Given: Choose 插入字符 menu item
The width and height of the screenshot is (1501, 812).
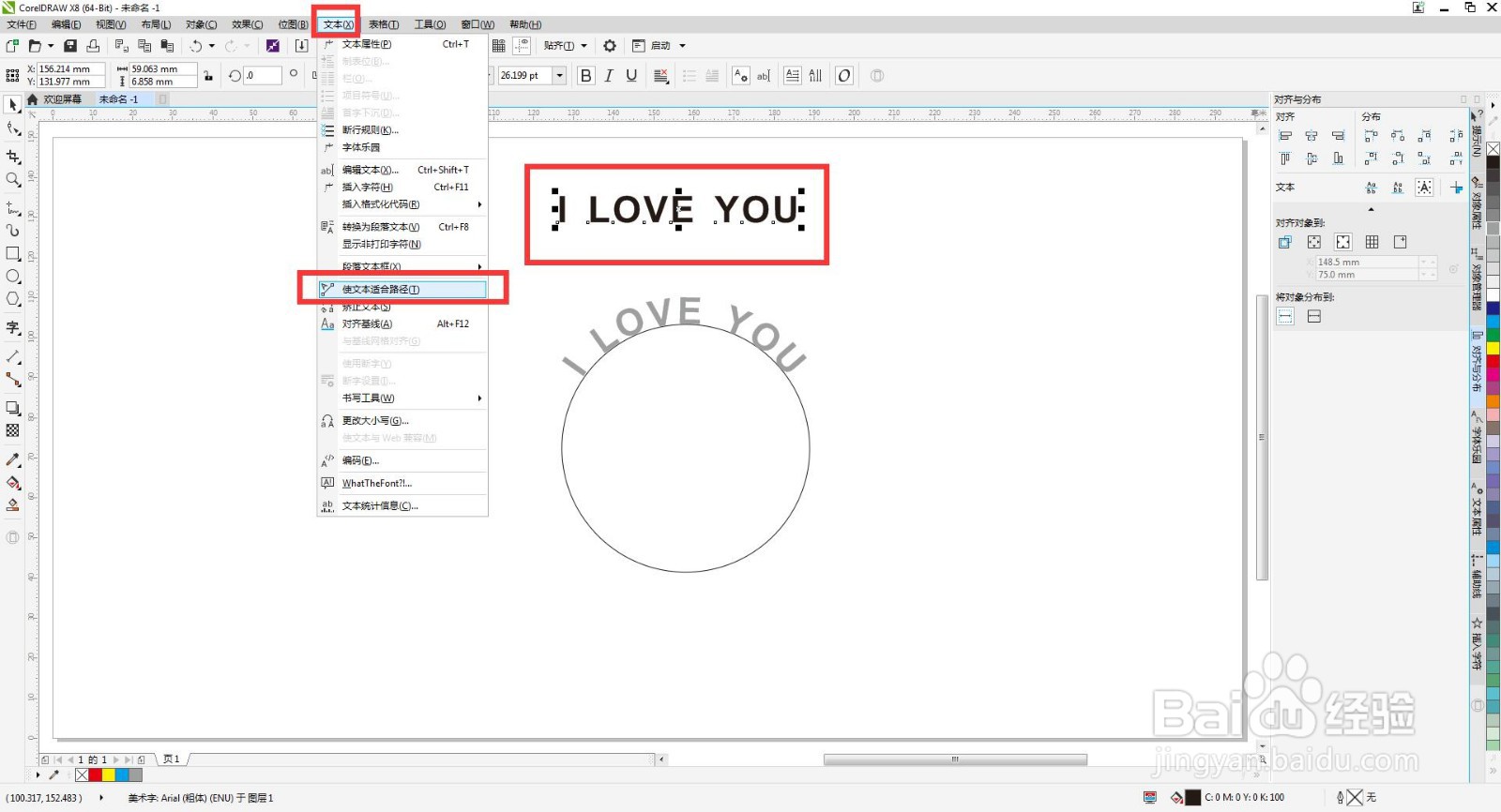Looking at the screenshot, I should (402, 188).
